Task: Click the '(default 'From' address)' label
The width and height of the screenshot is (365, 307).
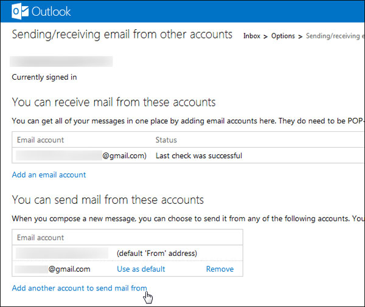Action: (157, 253)
